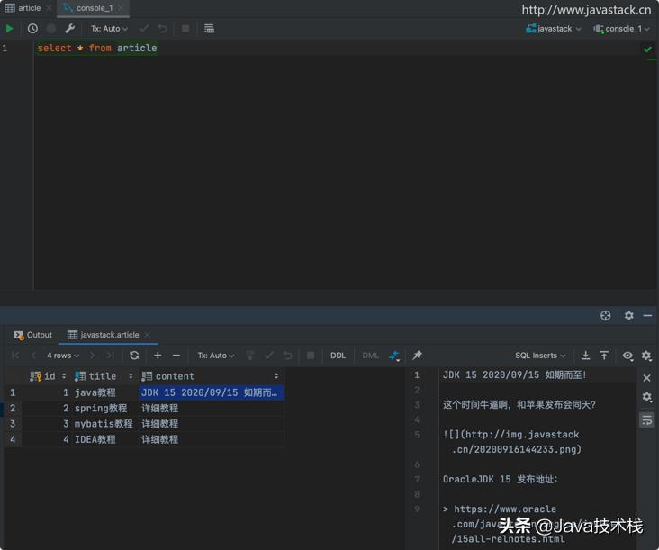Go to first page of results
This screenshot has width=659, height=550.
[15, 356]
